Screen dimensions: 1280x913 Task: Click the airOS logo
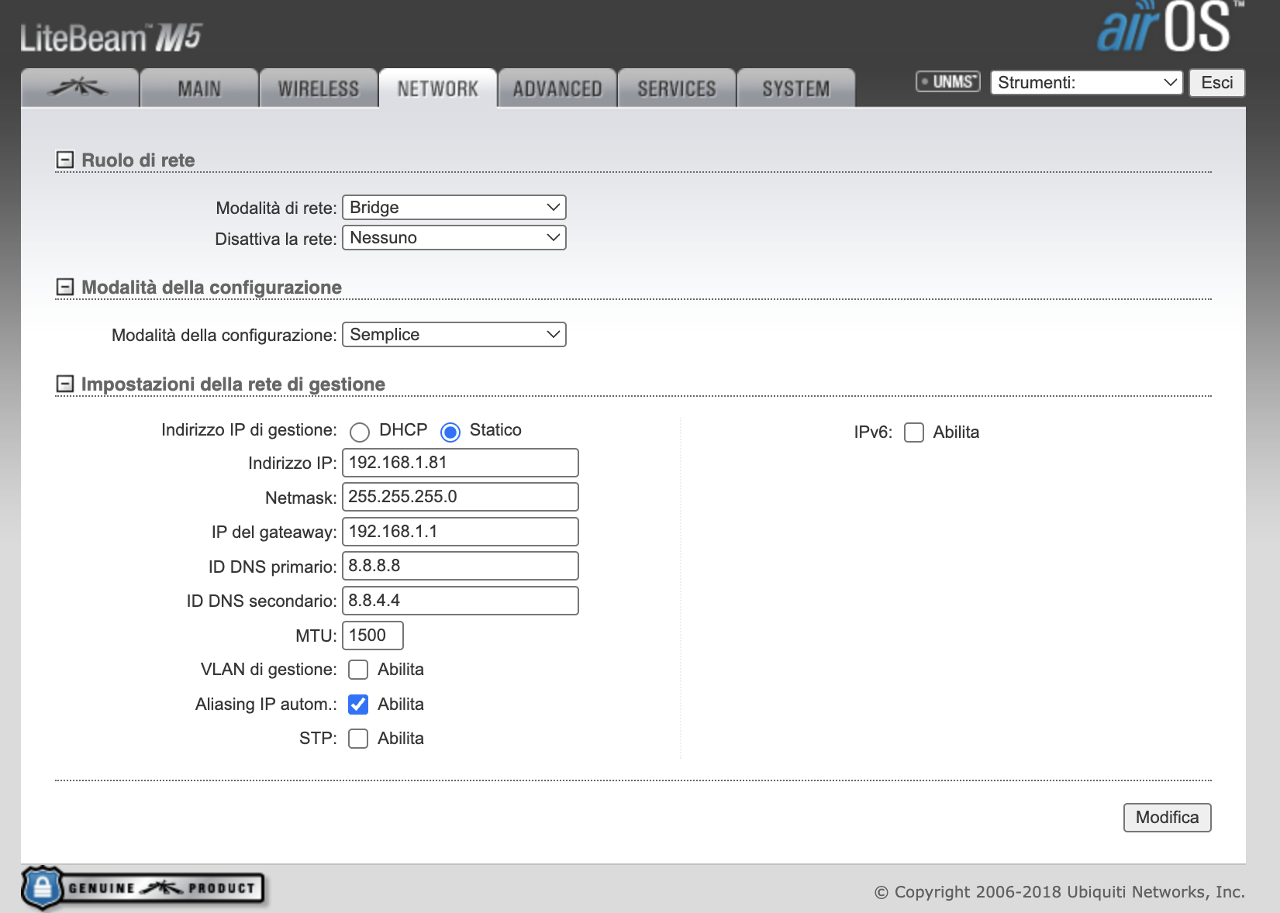point(1167,28)
